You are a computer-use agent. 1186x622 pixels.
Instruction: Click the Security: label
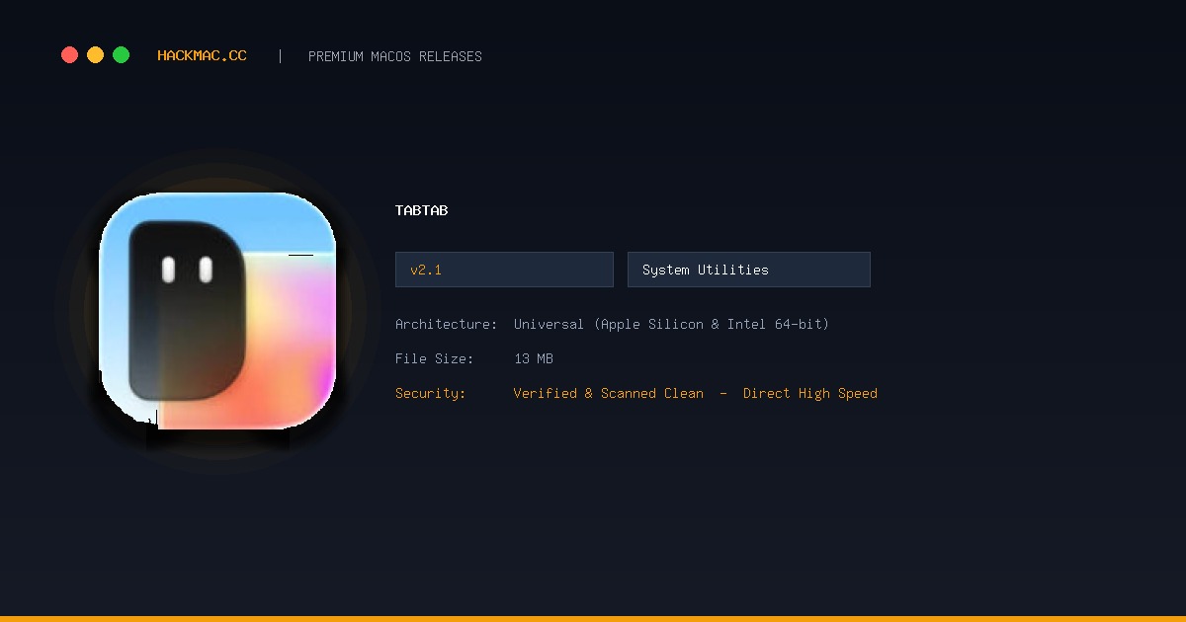(431, 393)
